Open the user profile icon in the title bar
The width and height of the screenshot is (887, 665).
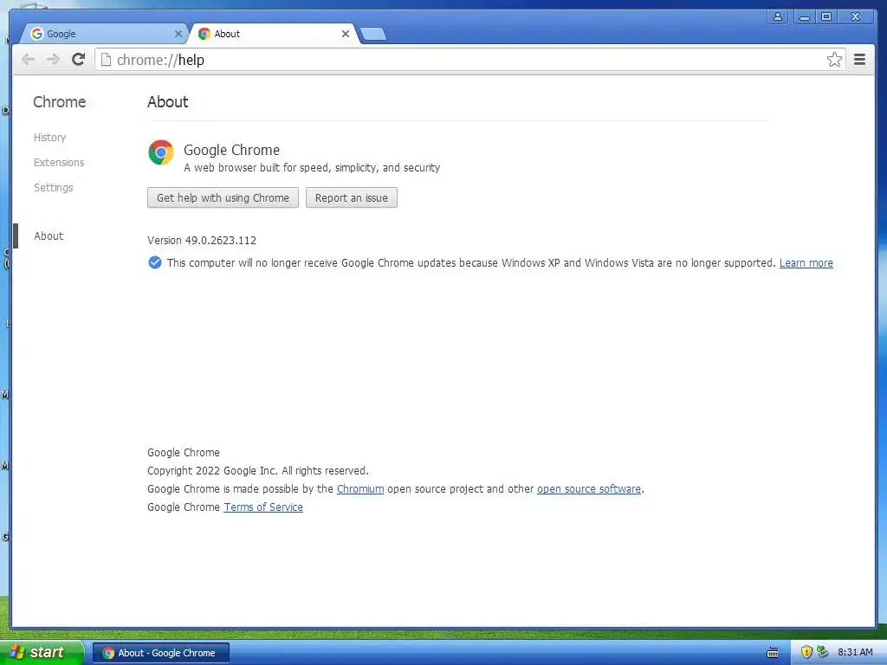click(778, 16)
